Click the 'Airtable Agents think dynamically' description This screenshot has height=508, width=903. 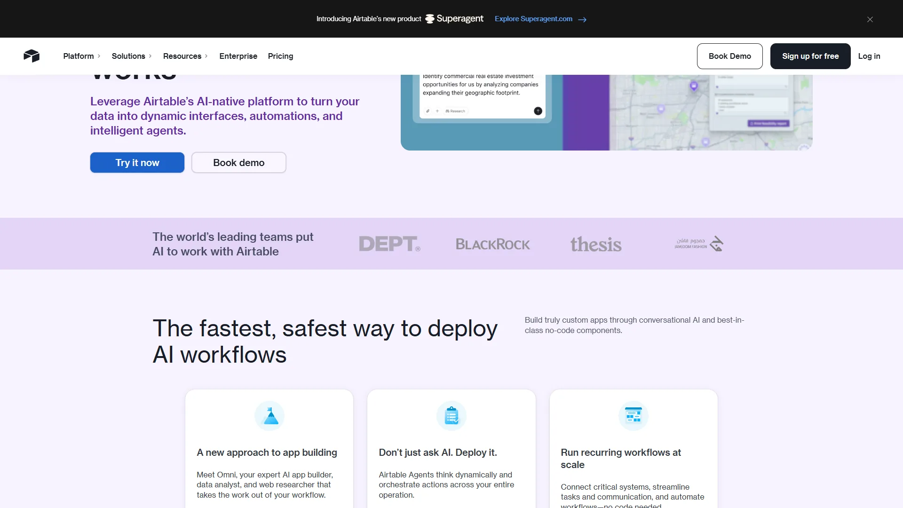[x=446, y=485]
